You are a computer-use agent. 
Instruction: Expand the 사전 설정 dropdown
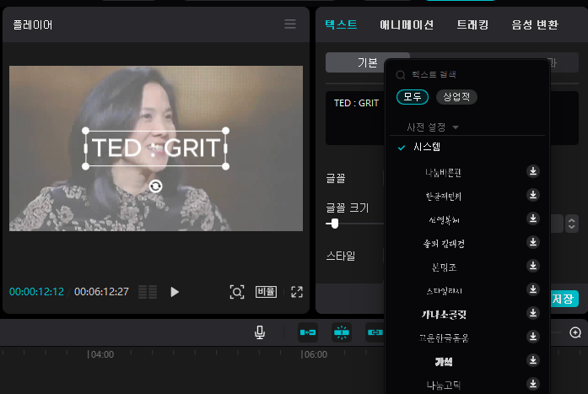(x=433, y=127)
